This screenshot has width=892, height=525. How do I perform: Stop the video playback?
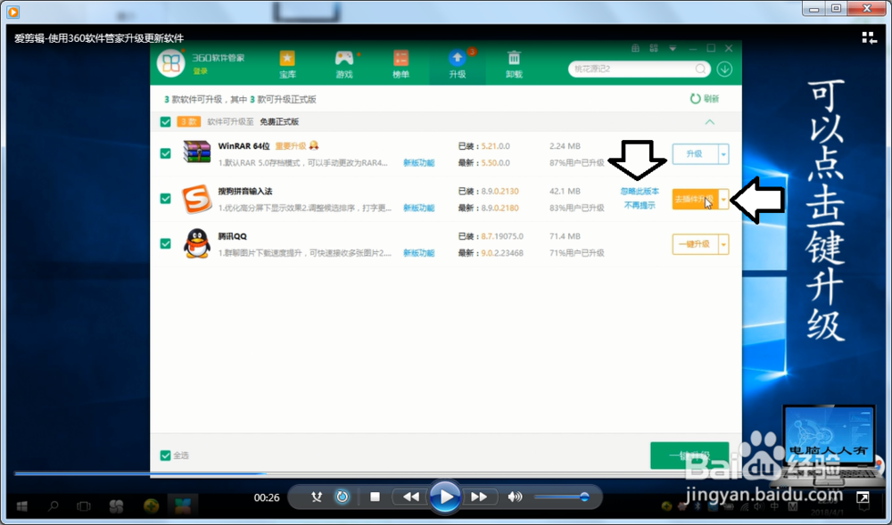point(375,496)
